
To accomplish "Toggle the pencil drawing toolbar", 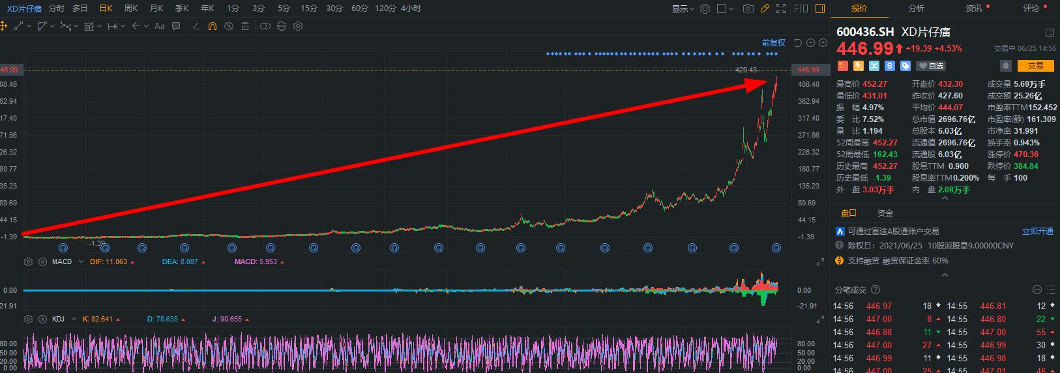I will pyautogui.click(x=765, y=8).
